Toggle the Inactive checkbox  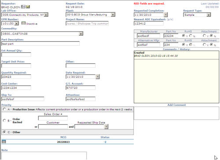pyautogui.click(x=23, y=23)
